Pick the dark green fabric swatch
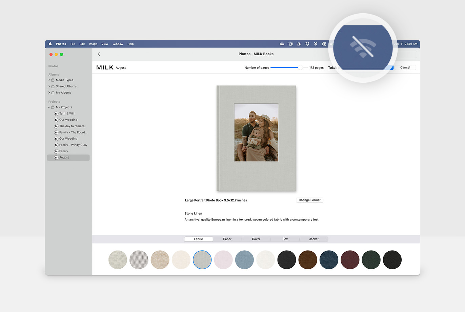465x312 pixels. (x=371, y=260)
